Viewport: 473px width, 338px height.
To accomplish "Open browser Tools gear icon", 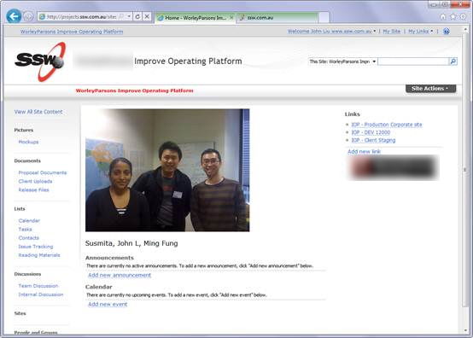I will click(x=463, y=17).
